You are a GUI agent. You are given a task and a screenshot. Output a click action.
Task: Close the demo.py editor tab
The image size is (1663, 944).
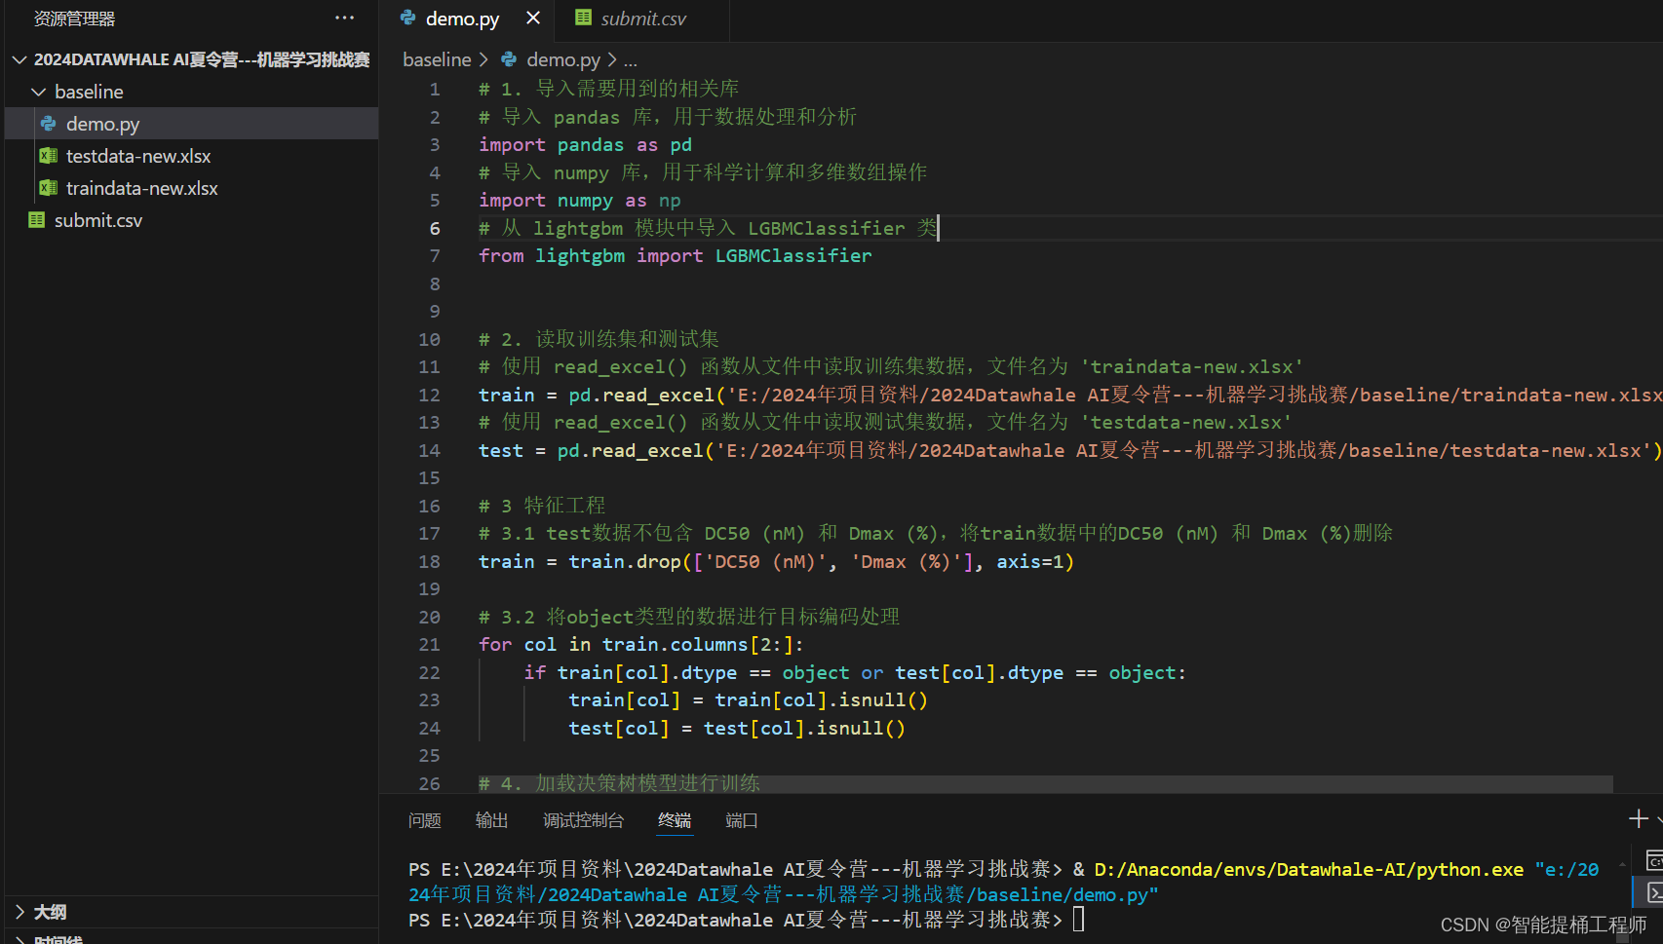coord(533,18)
